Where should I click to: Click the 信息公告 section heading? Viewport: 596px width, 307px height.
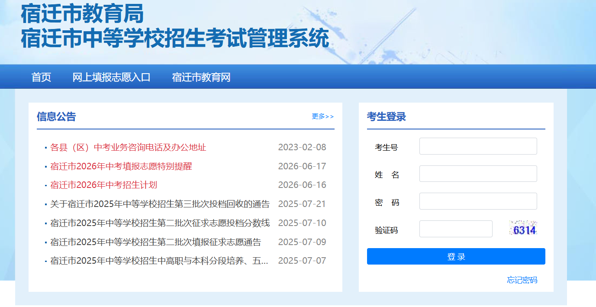tap(56, 116)
